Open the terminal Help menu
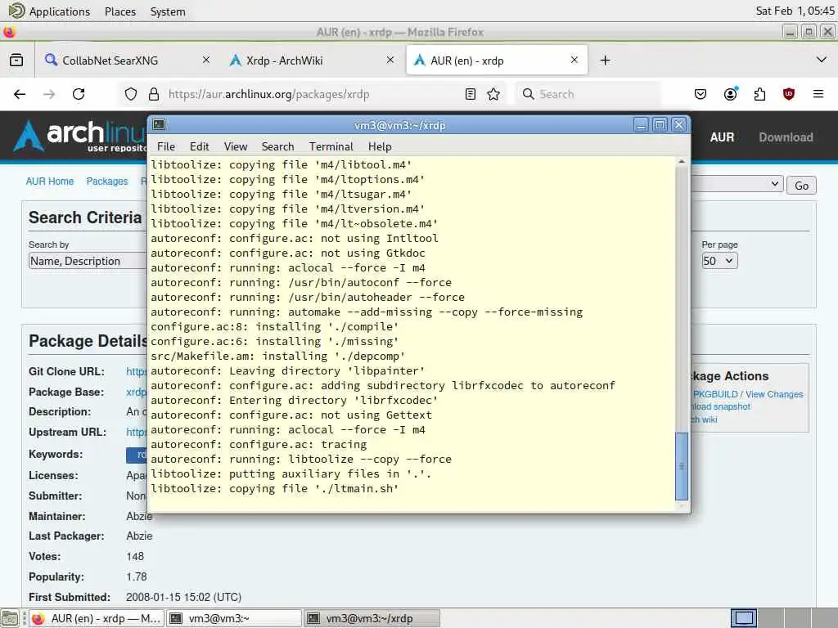 [380, 146]
